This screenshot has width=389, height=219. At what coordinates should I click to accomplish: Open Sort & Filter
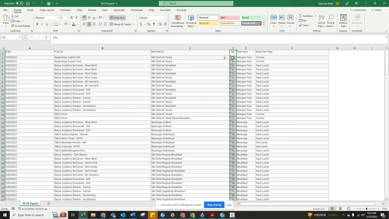pos(322,21)
